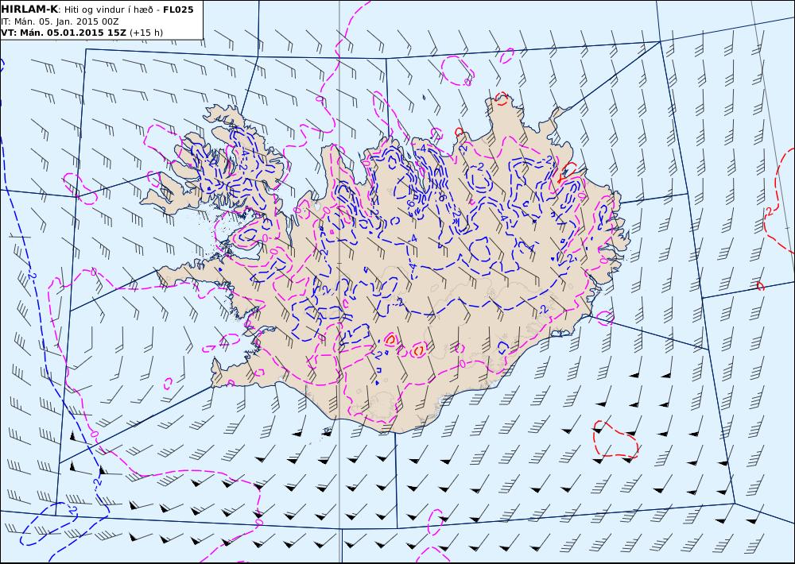This screenshot has width=795, height=564.
Task: Click the 'Hiti og vindur í hæð' title text
Action: (108, 10)
